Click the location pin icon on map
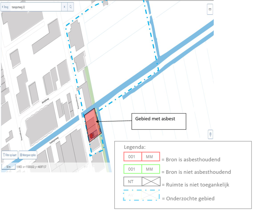The height and width of the screenshot is (213, 257). click(210, 134)
